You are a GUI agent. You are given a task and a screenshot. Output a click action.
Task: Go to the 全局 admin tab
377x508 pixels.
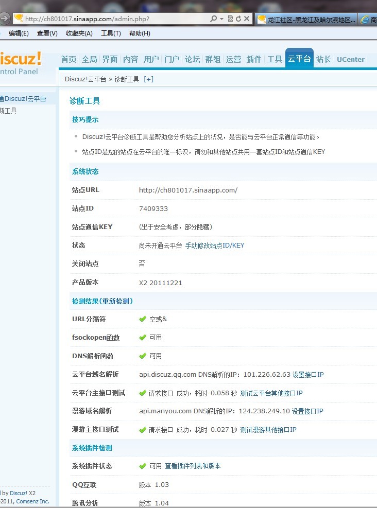tap(90, 59)
